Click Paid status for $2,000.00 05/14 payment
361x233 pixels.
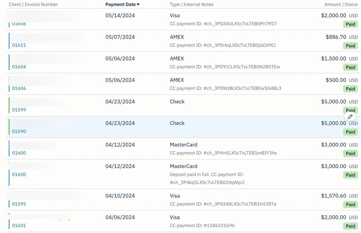coord(350,24)
